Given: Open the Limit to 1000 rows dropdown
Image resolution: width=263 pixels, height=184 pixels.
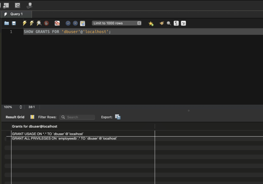Looking at the screenshot, I should point(117,23).
